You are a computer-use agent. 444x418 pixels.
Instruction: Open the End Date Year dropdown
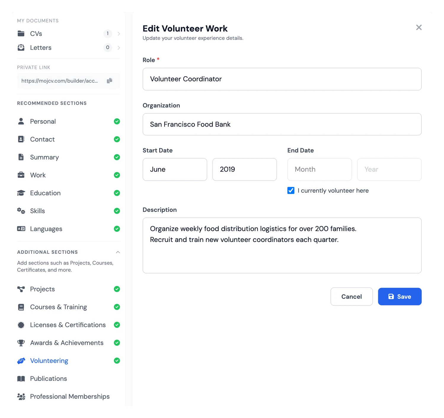pyautogui.click(x=389, y=170)
